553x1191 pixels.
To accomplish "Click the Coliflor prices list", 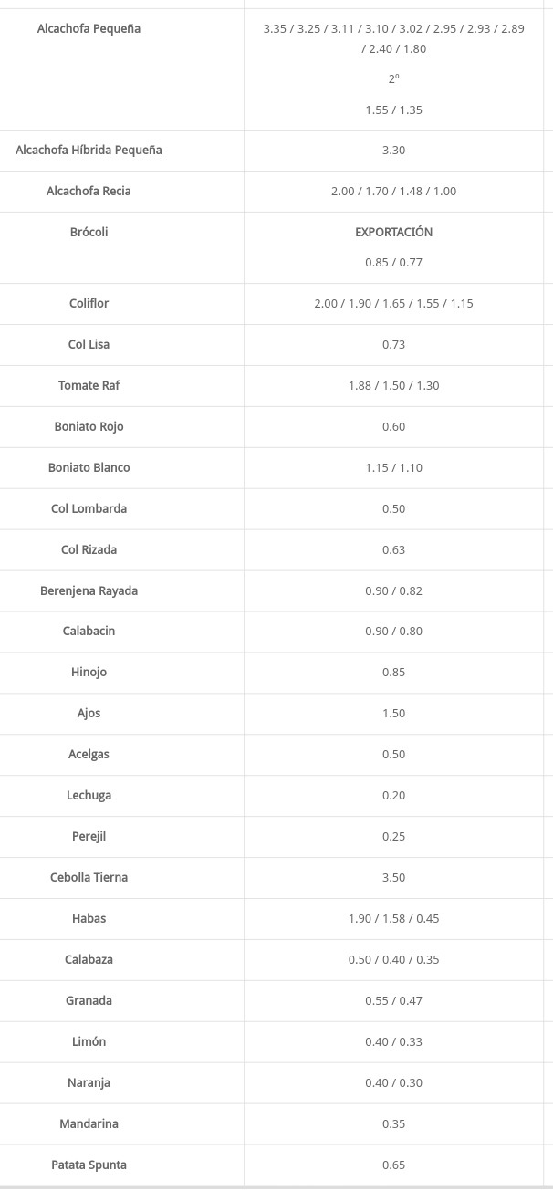I will click(393, 303).
